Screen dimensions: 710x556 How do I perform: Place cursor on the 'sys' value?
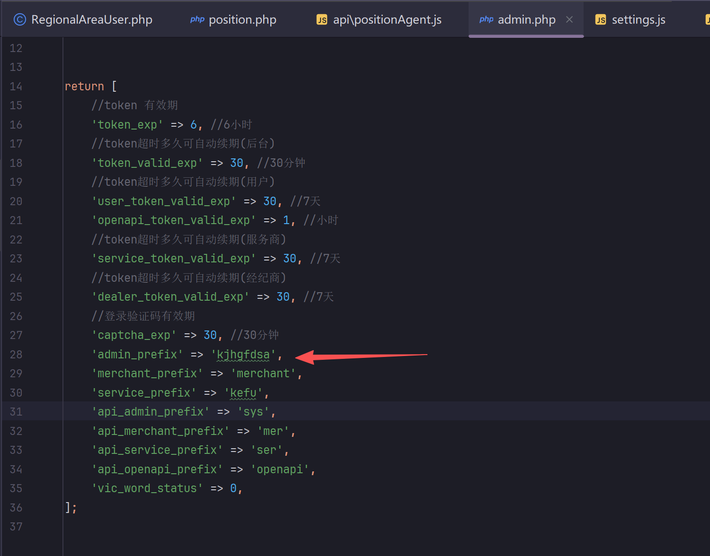(x=253, y=412)
